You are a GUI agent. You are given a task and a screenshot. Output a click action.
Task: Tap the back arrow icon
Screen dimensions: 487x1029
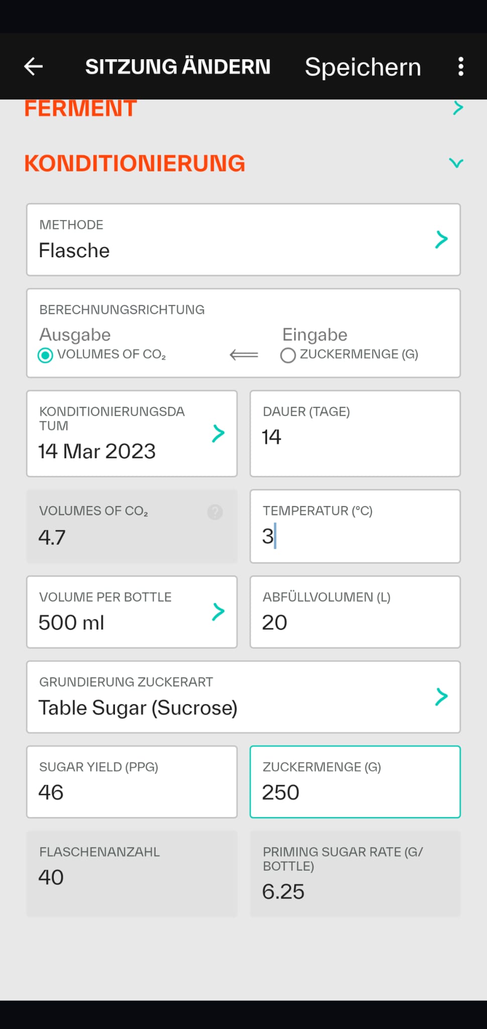pyautogui.click(x=34, y=66)
